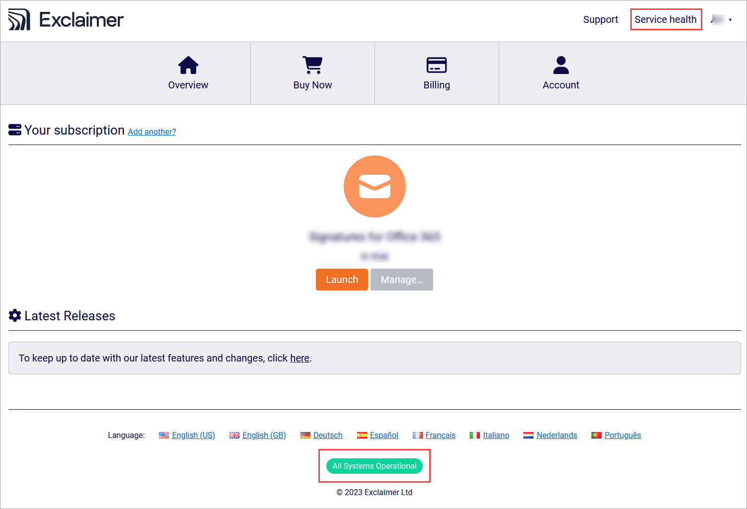
Task: Click the US flag beside English (US)
Action: point(164,435)
